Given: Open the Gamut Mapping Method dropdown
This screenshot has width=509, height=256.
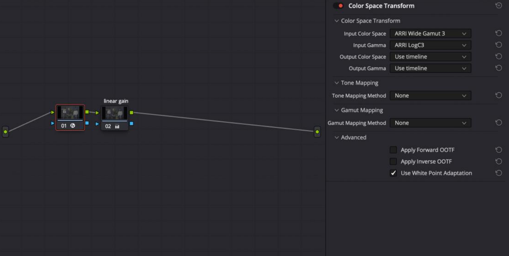Looking at the screenshot, I should coord(430,123).
